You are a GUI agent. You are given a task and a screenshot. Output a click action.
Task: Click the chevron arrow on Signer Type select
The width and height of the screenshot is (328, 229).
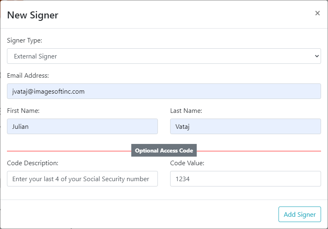point(317,56)
